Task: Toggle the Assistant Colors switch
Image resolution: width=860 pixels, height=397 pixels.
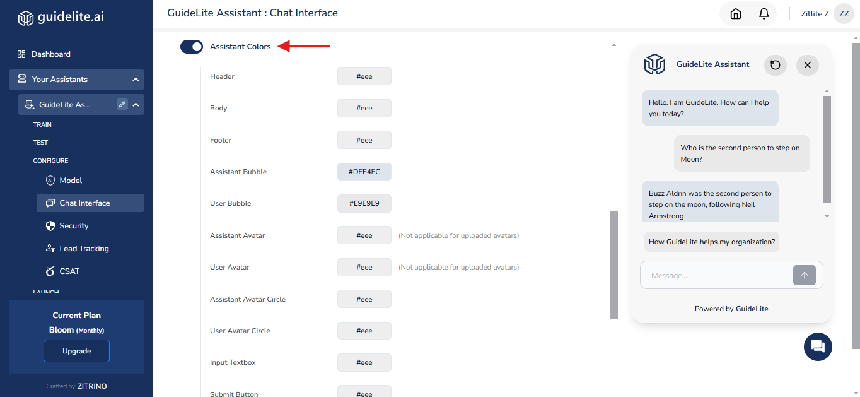Action: tap(192, 47)
